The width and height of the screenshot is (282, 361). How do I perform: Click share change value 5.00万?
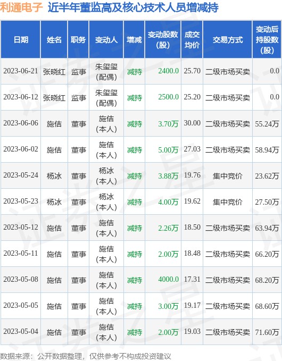tap(169, 150)
